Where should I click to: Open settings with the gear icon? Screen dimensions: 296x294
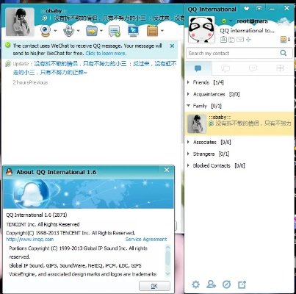click(195, 284)
